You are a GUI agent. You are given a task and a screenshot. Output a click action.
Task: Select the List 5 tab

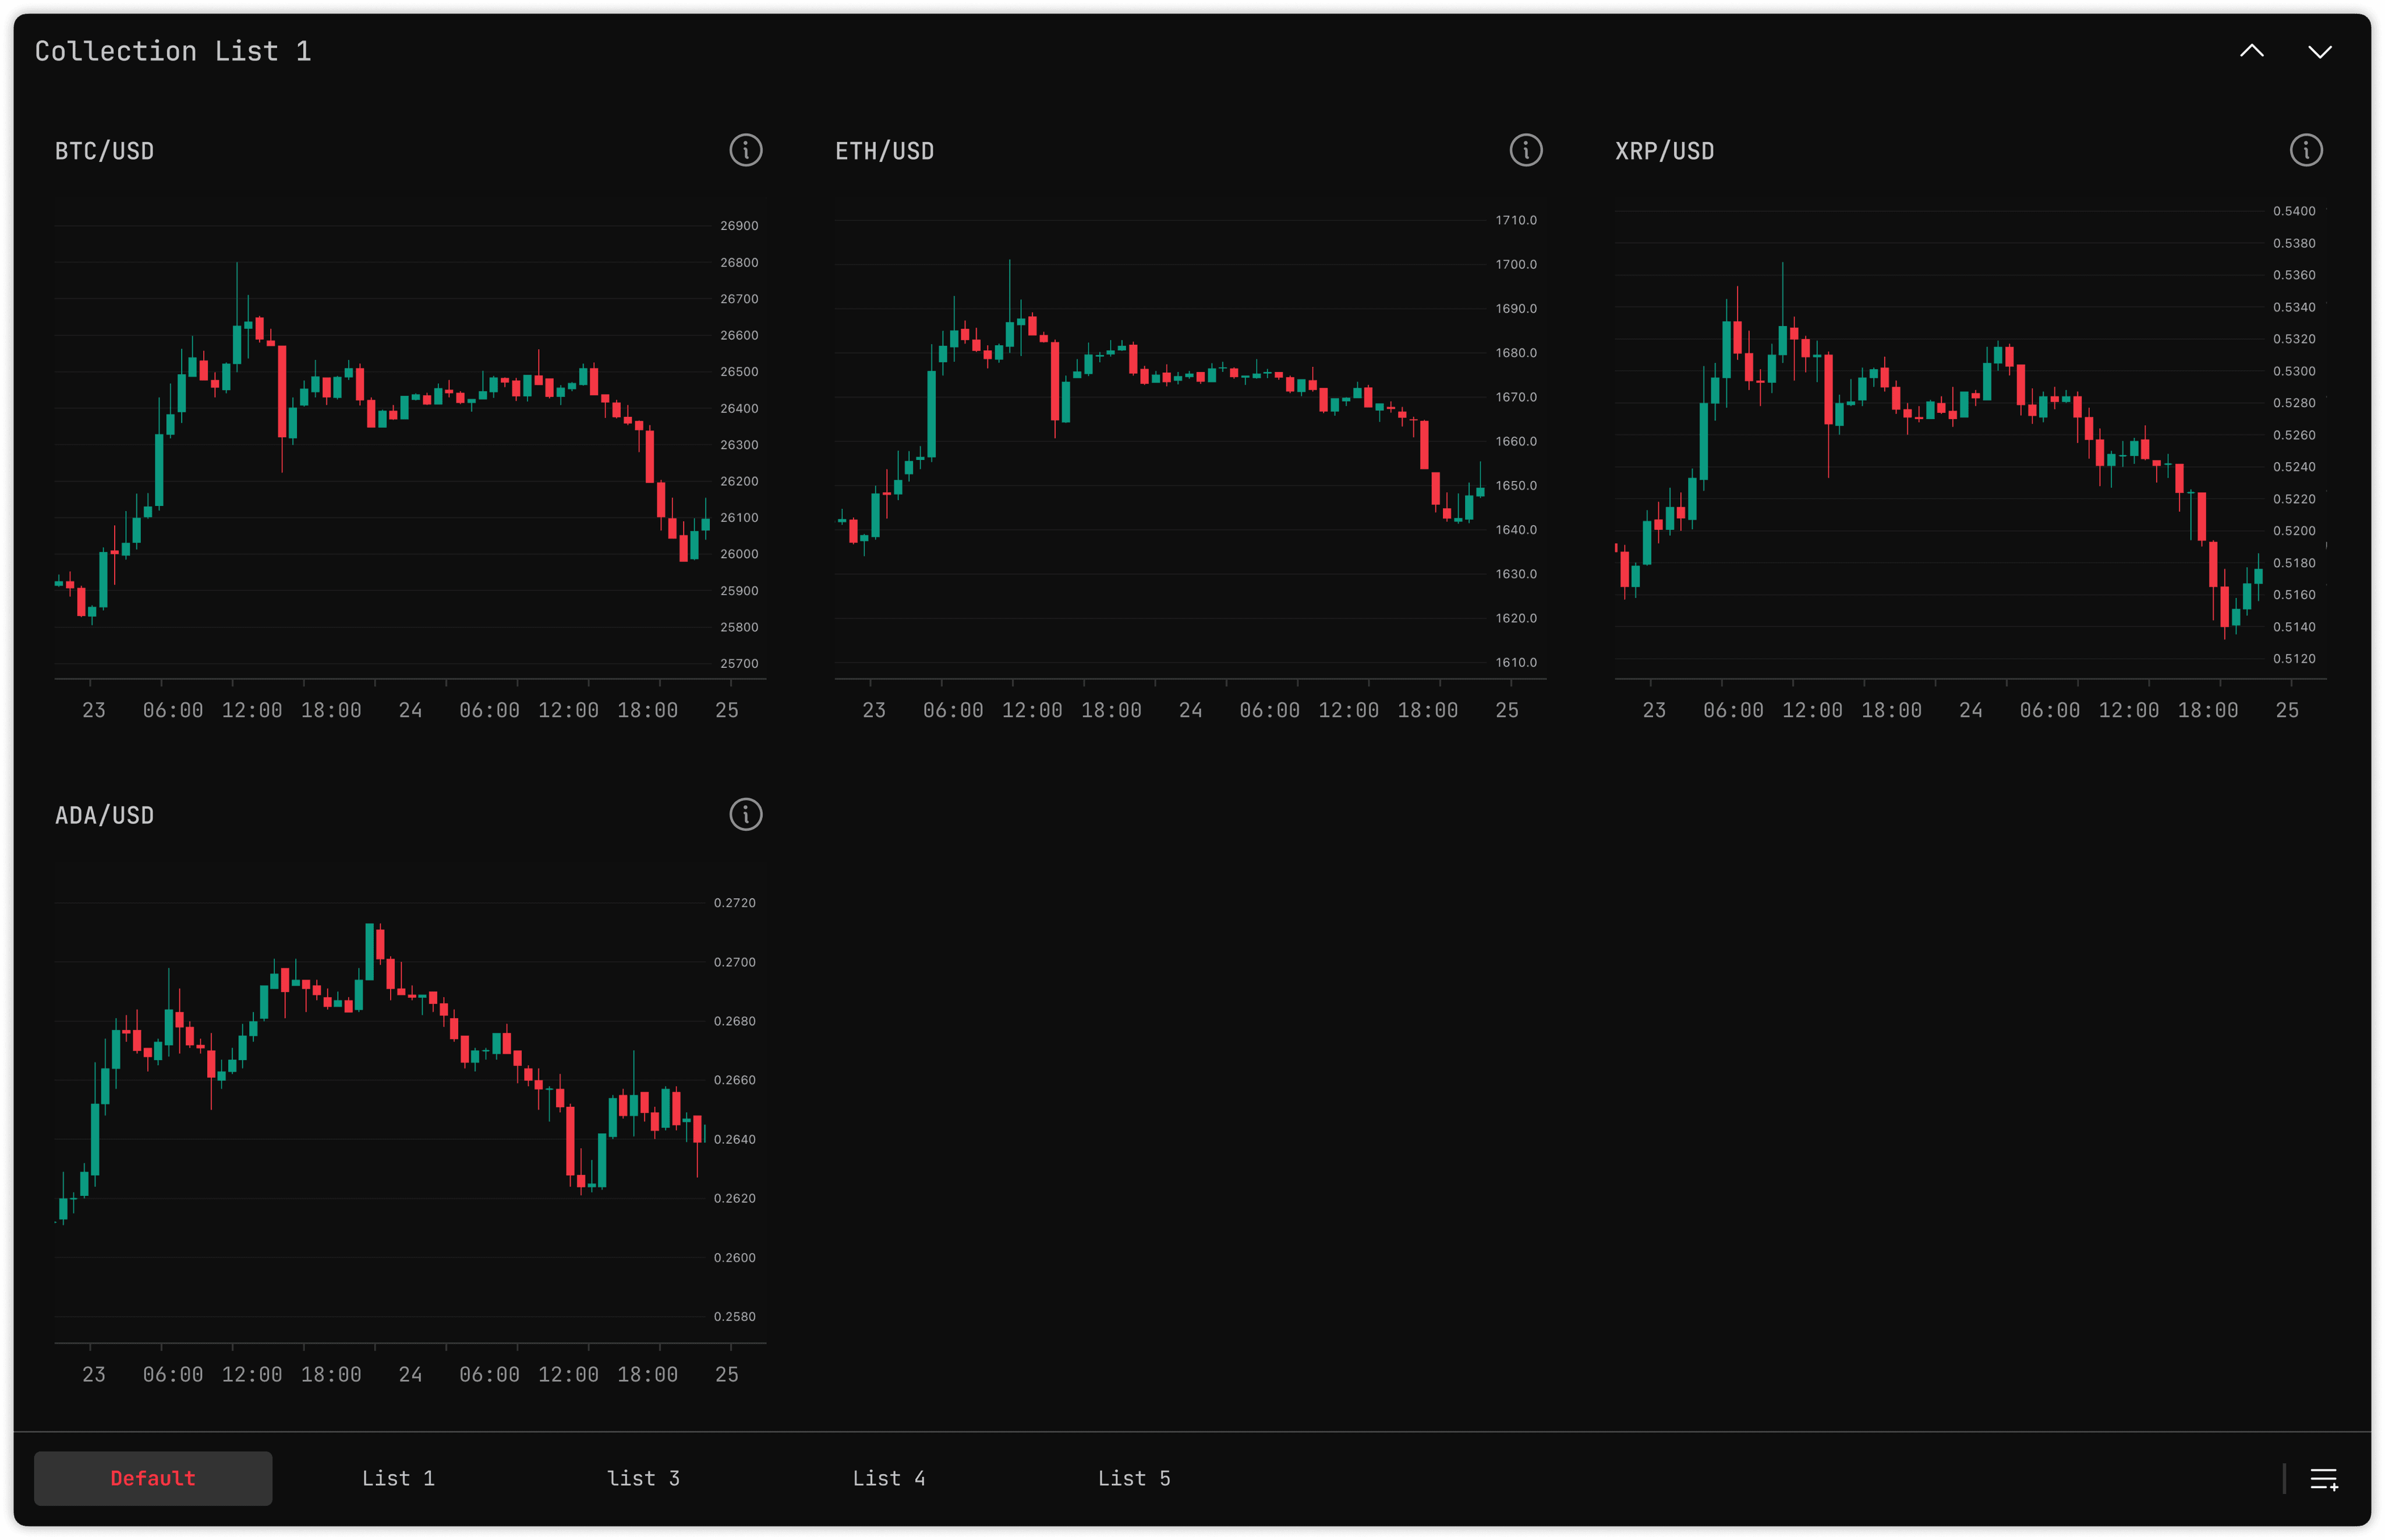pos(1134,1478)
